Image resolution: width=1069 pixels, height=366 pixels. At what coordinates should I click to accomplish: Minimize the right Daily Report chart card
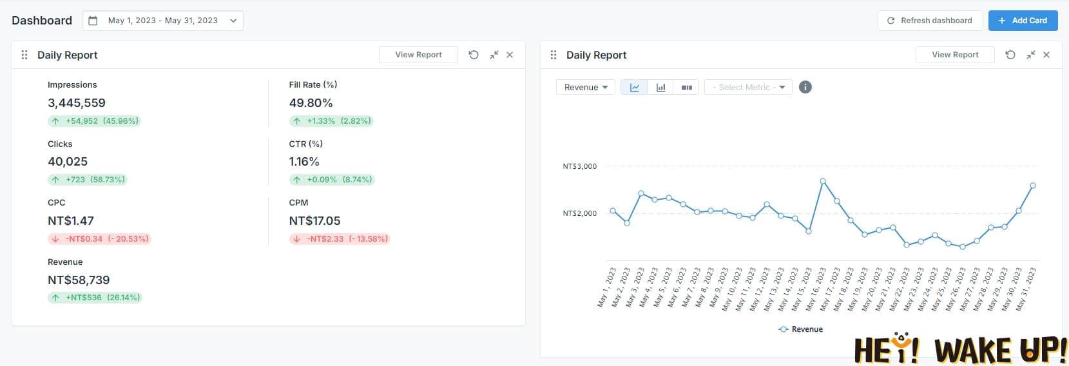coord(1030,55)
